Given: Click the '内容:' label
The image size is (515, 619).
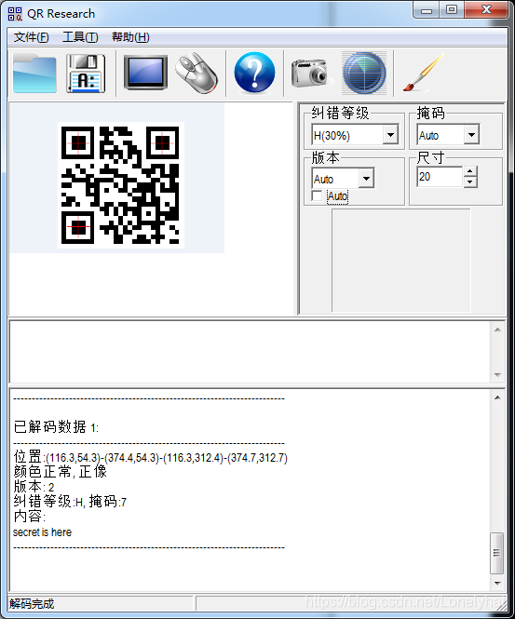Looking at the screenshot, I should coord(30,517).
